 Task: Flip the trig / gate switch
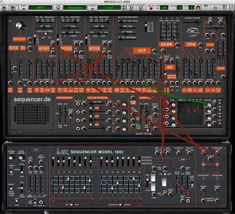[x=165, y=174]
